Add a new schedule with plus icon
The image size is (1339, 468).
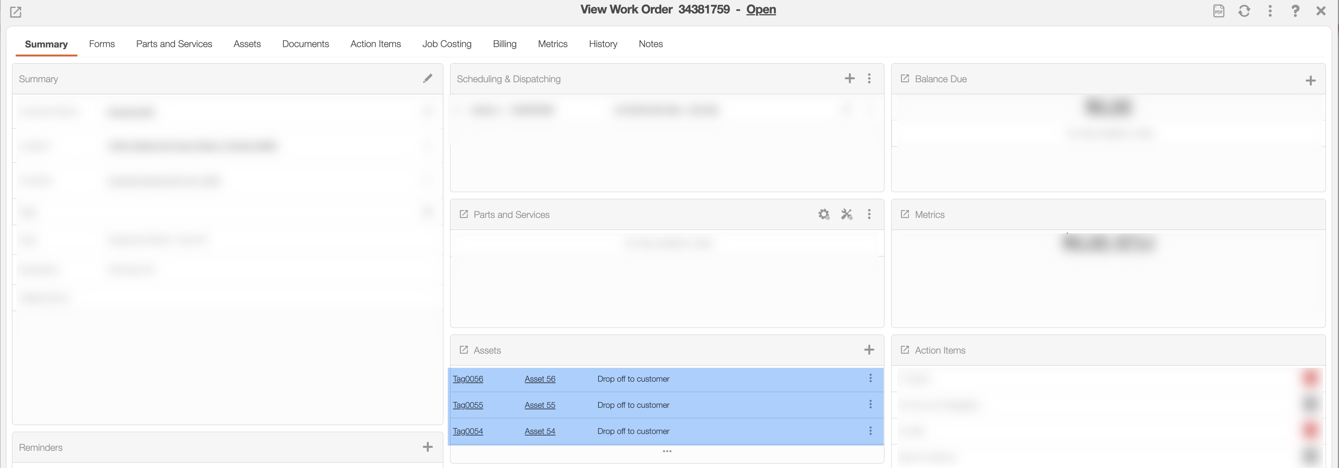[849, 78]
